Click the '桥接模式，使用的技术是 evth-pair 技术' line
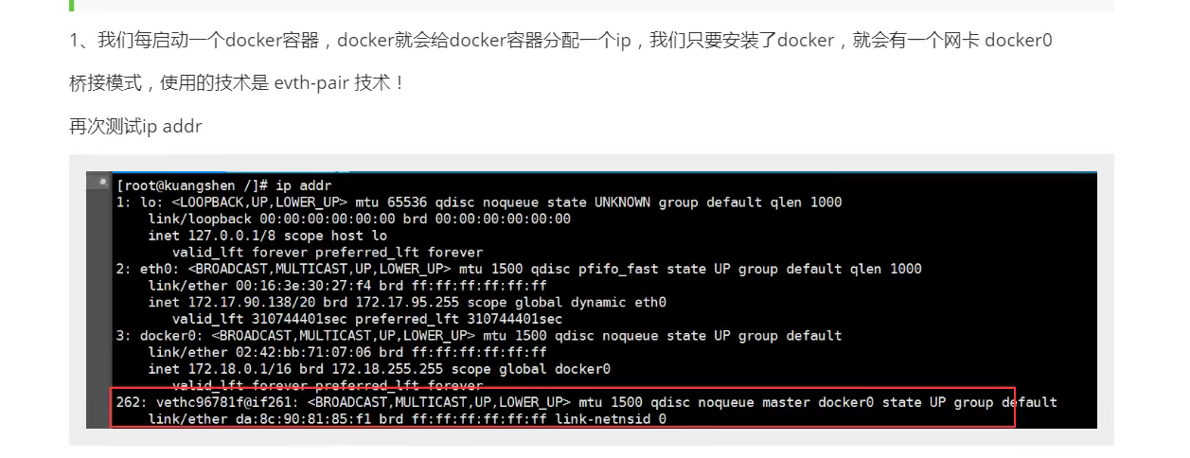The height and width of the screenshot is (458, 1190). click(237, 83)
